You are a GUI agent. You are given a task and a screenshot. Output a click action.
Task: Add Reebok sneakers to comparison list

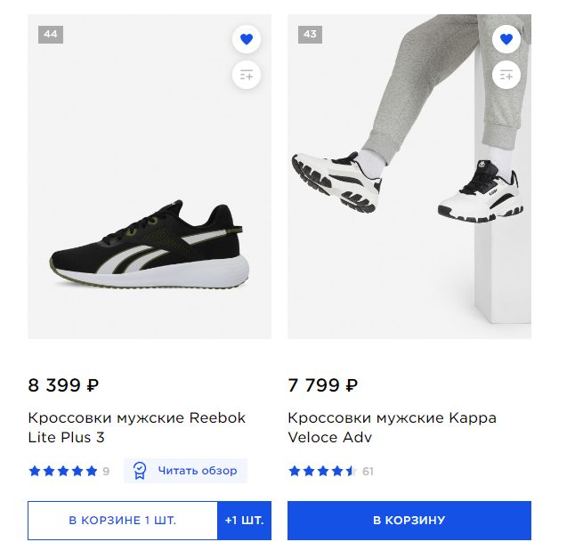click(247, 76)
